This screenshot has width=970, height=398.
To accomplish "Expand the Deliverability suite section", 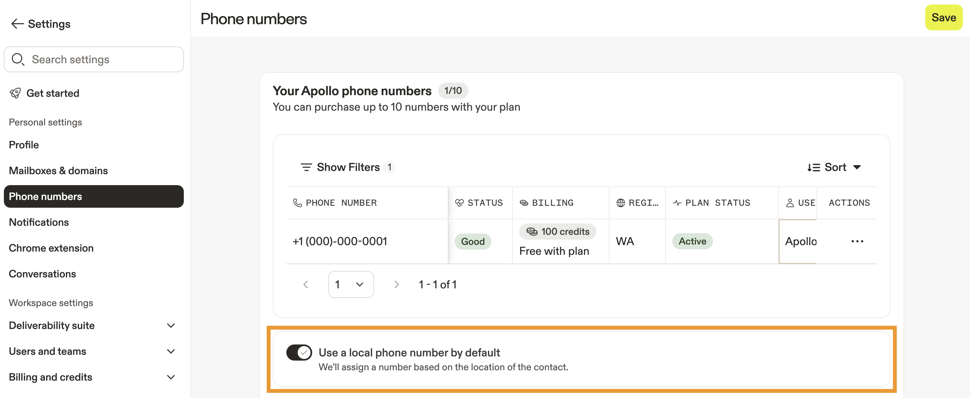I will (x=171, y=325).
